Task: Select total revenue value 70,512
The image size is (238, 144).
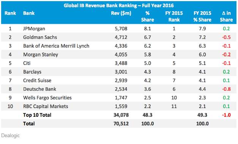Action: point(121,124)
